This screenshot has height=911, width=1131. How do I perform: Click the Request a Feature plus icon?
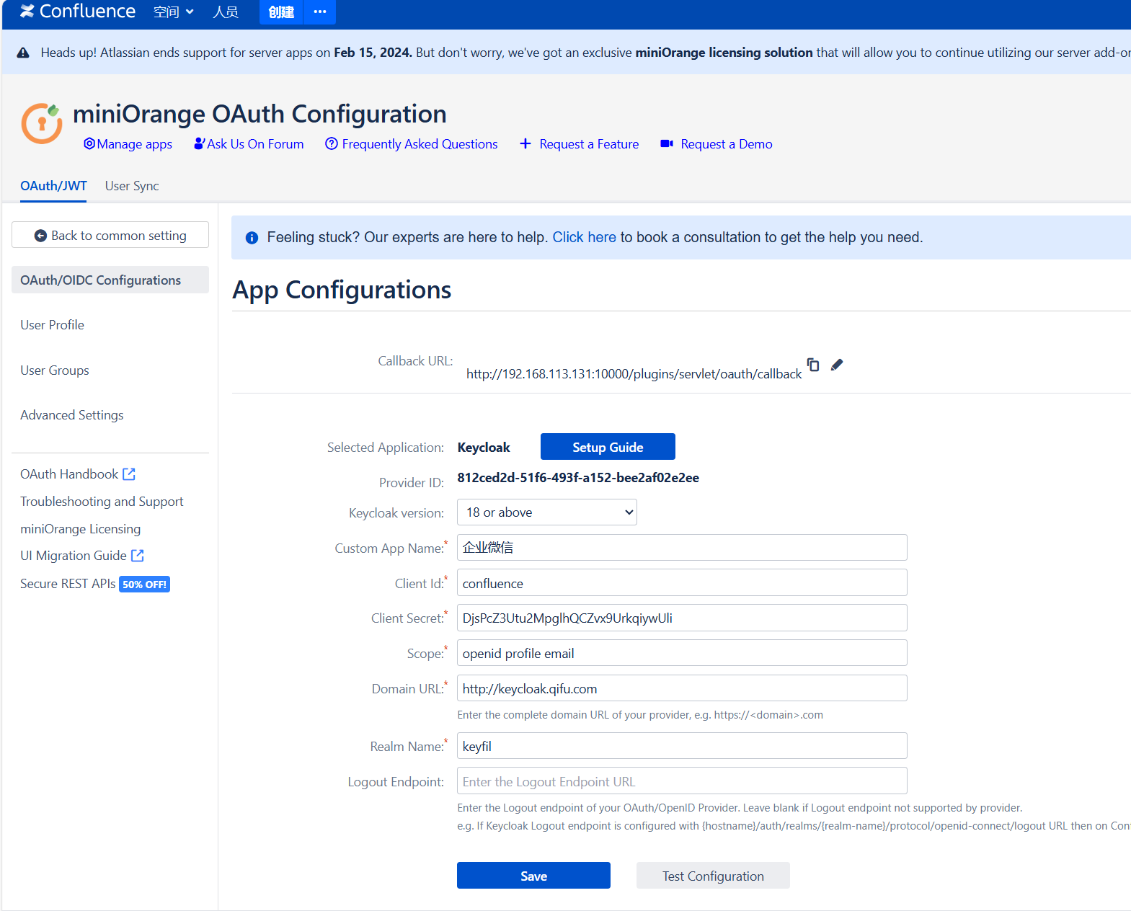click(x=525, y=143)
